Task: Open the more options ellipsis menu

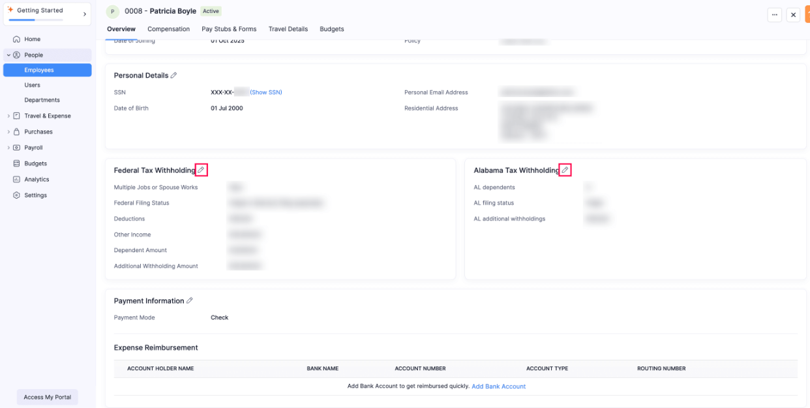Action: pos(774,14)
